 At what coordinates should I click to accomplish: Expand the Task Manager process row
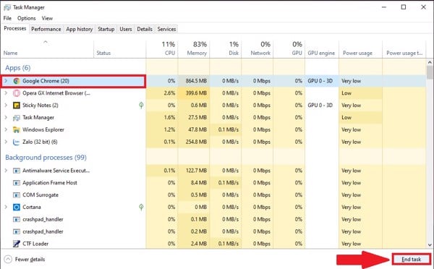point(6,117)
